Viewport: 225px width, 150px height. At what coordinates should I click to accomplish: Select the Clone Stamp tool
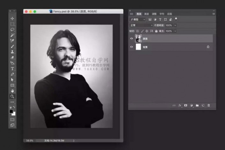pyautogui.click(x=12, y=52)
